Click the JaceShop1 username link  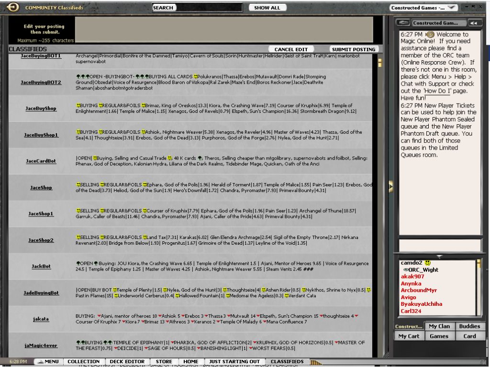(x=41, y=214)
